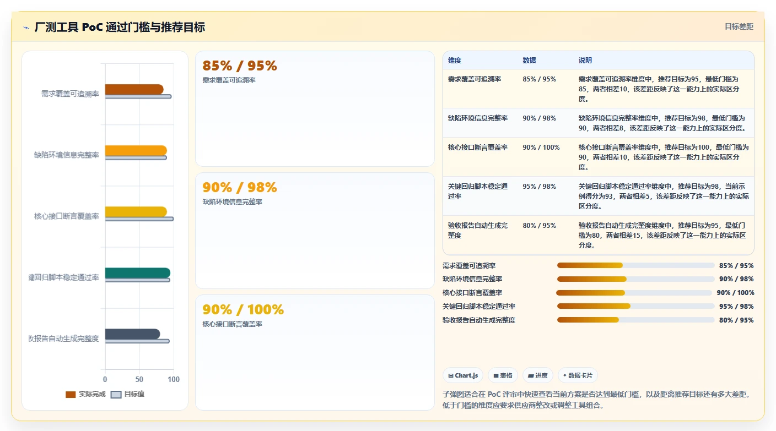Click the thin target bar under the dark gray bar
This screenshot has width=776, height=431.
pos(137,341)
